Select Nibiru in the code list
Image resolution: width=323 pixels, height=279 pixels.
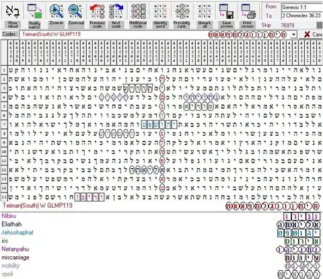click(9, 216)
